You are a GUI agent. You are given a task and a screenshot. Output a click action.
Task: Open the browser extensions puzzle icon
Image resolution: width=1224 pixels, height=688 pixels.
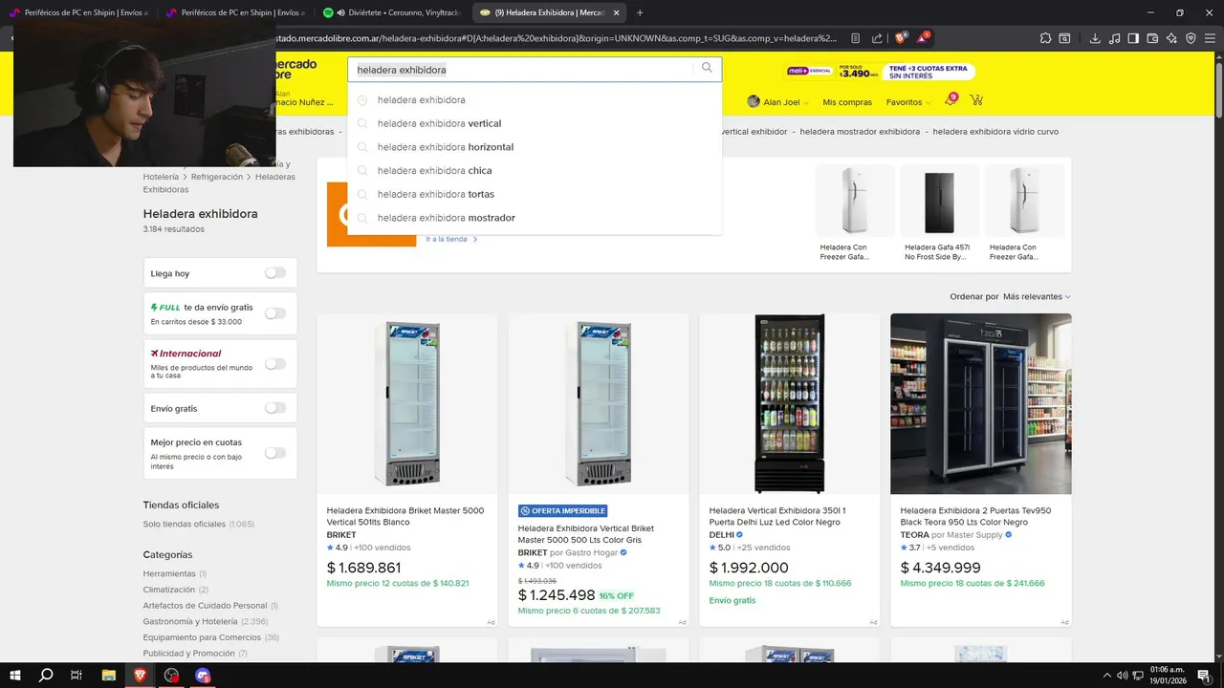(1045, 38)
